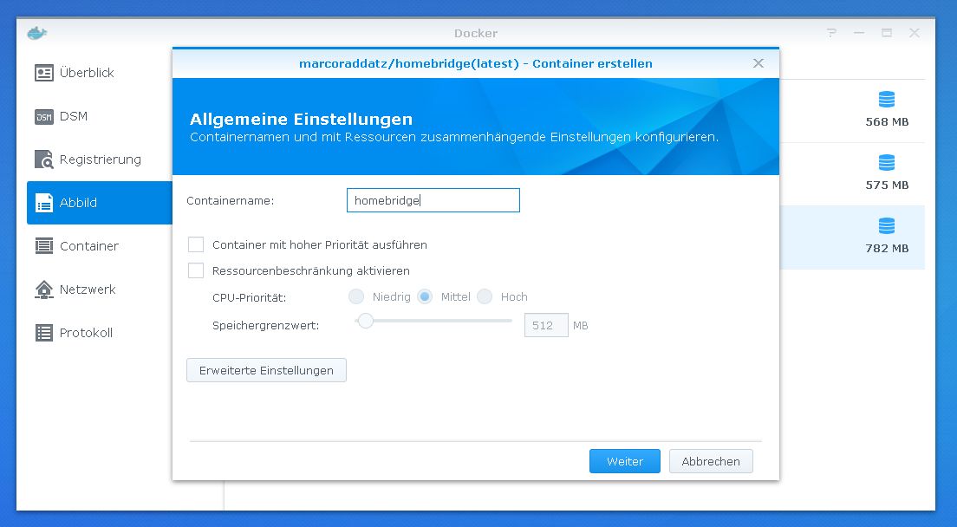957x527 pixels.
Task: Select Hoch CPU priority
Action: tap(485, 296)
